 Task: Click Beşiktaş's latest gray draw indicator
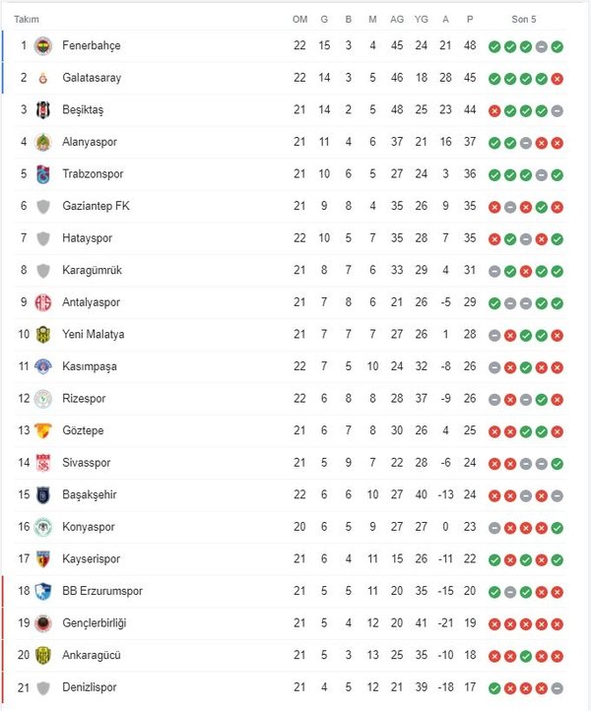pos(557,110)
